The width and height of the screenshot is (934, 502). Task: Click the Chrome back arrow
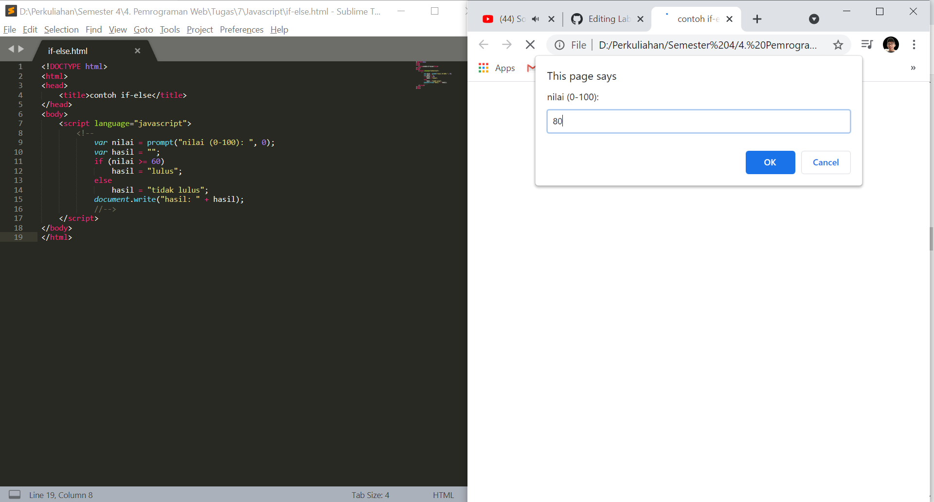(x=484, y=45)
